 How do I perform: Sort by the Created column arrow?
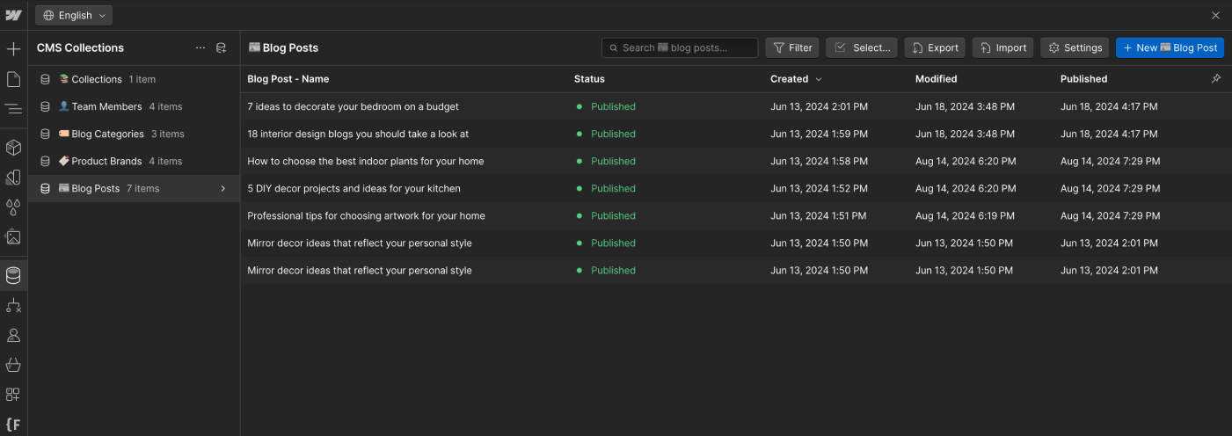tap(819, 79)
